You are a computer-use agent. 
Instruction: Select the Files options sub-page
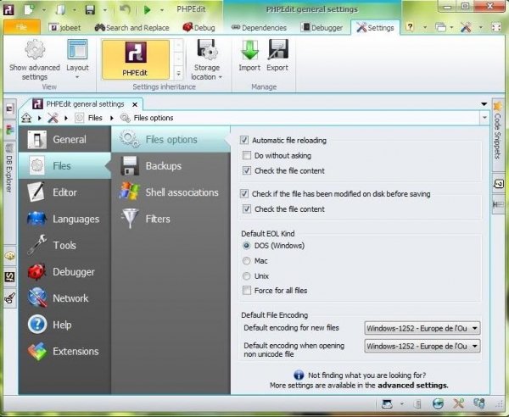[171, 140]
